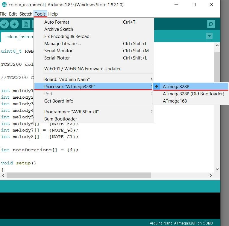The width and height of the screenshot is (229, 226).
Task: Select Auto Format from Tools menu
Action: [94, 22]
